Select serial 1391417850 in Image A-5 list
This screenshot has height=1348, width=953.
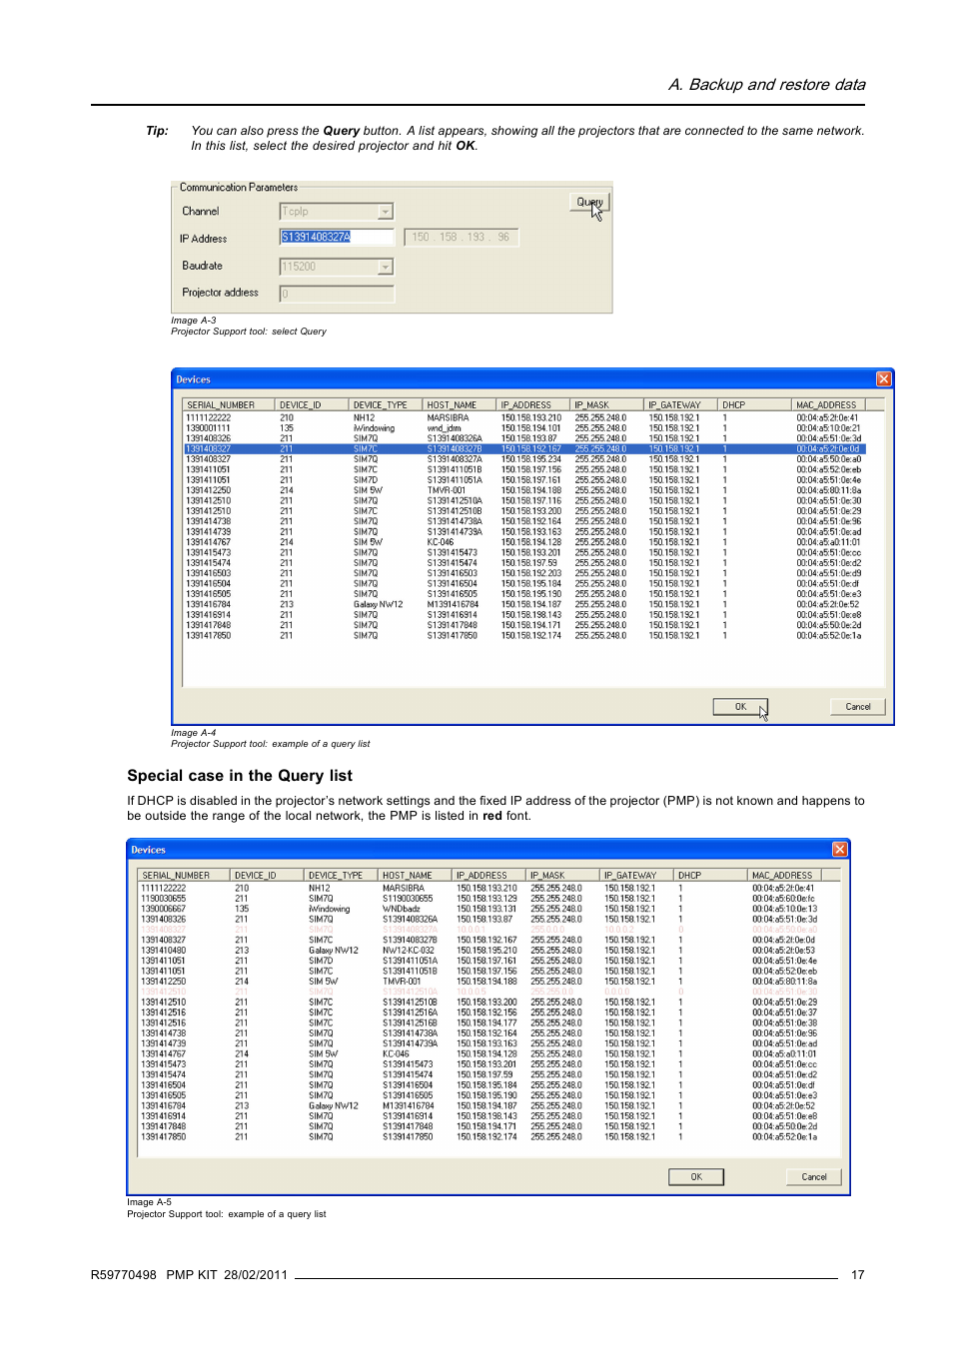pos(163,1136)
